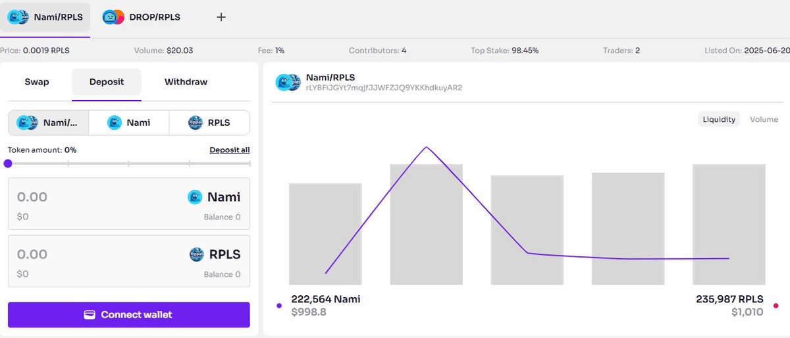Image resolution: width=790 pixels, height=338 pixels.
Task: Click the wallet icon on Connect wallet button
Action: tap(90, 315)
